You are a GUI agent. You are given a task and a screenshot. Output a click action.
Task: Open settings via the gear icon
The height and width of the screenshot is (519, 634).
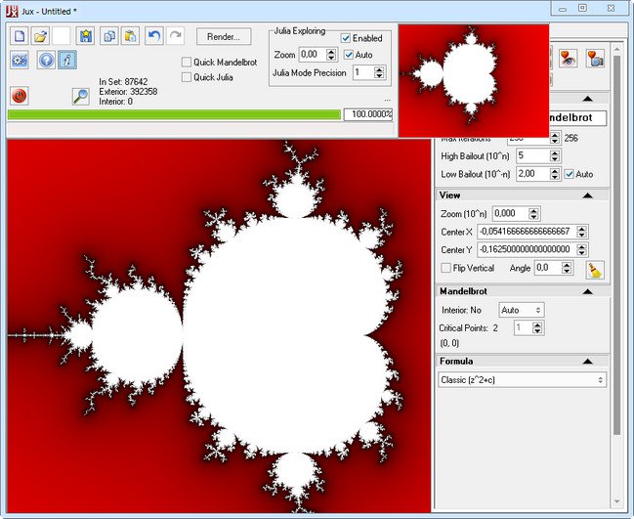click(20, 61)
